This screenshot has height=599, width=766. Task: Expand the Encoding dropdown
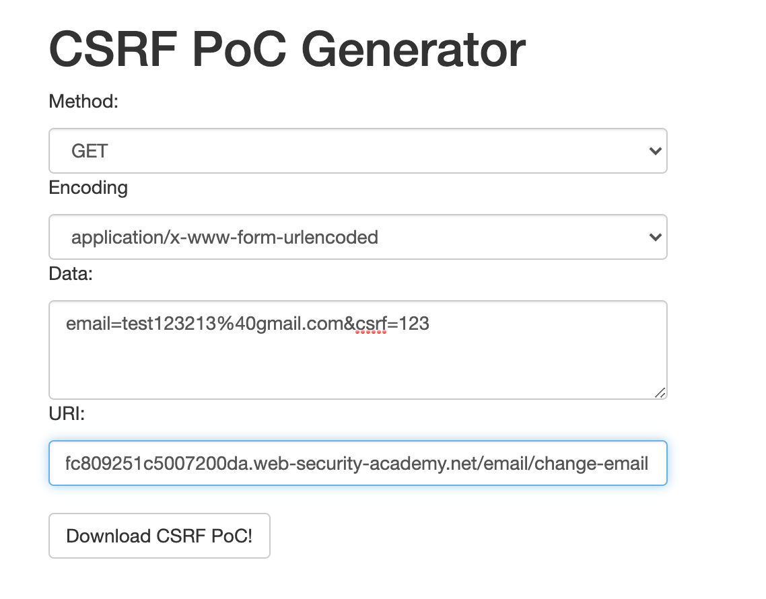357,237
